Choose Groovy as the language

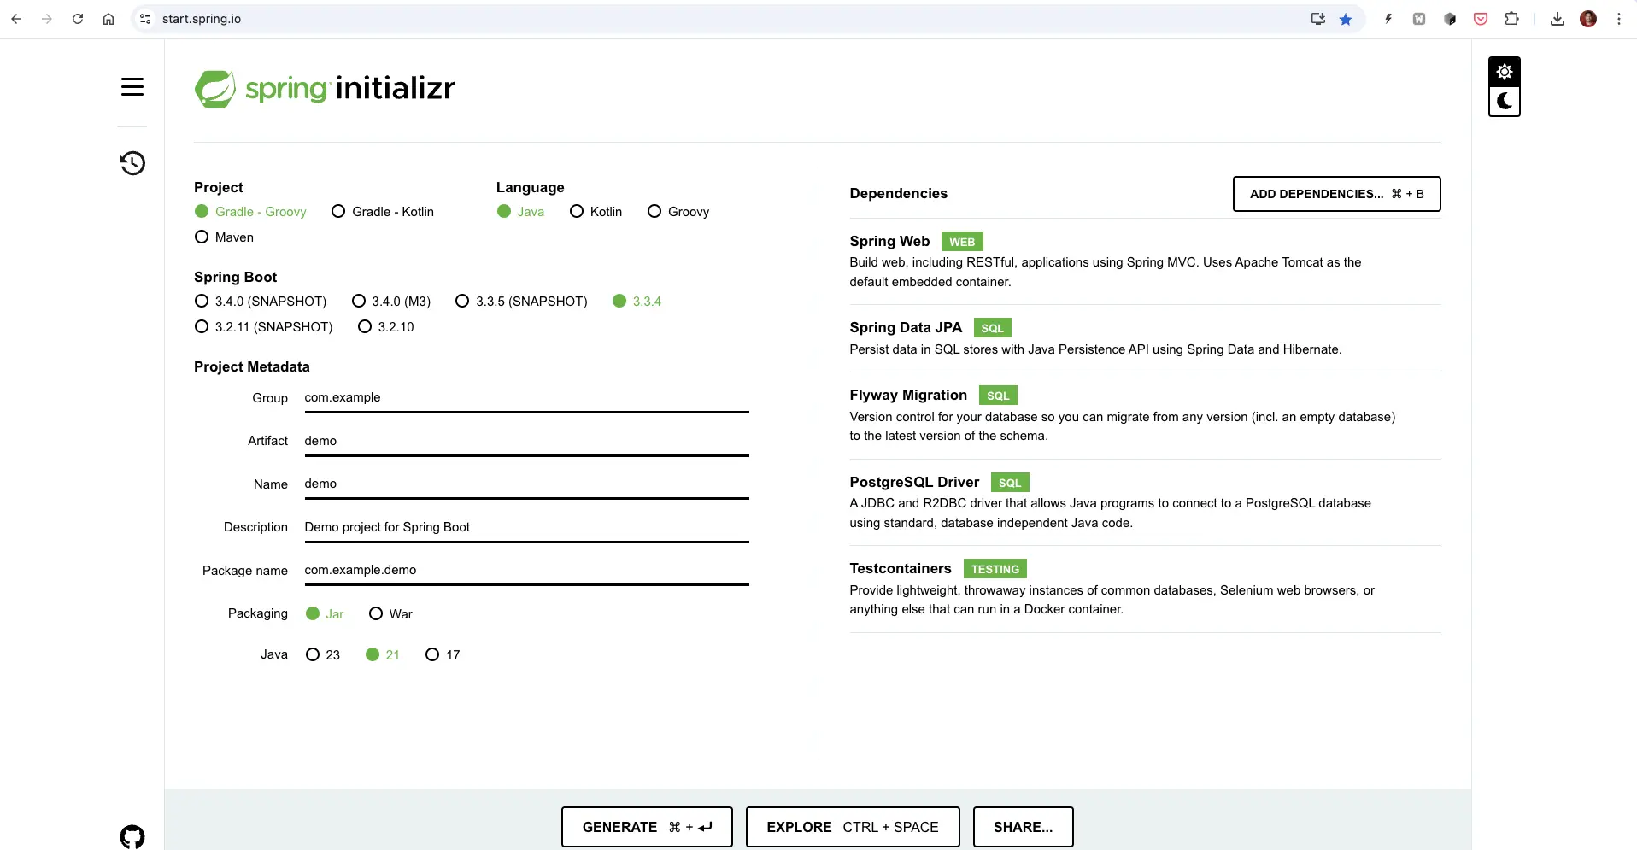[x=678, y=212]
